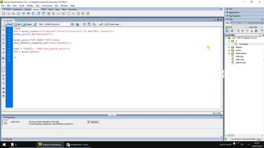Click Get File(s) green arrow
This screenshot has width=264, height=148.
(x=238, y=31)
